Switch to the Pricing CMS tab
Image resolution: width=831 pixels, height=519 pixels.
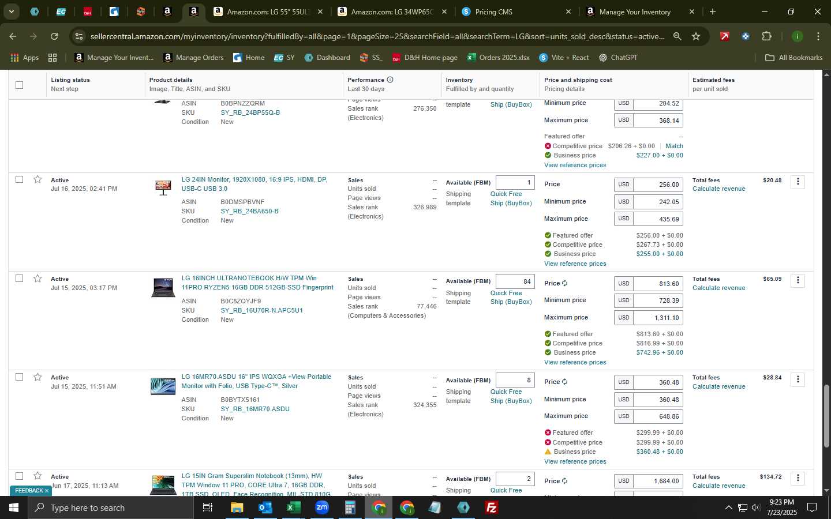tap(516, 12)
